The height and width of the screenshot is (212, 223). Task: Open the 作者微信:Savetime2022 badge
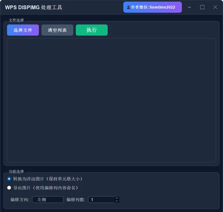[153, 7]
